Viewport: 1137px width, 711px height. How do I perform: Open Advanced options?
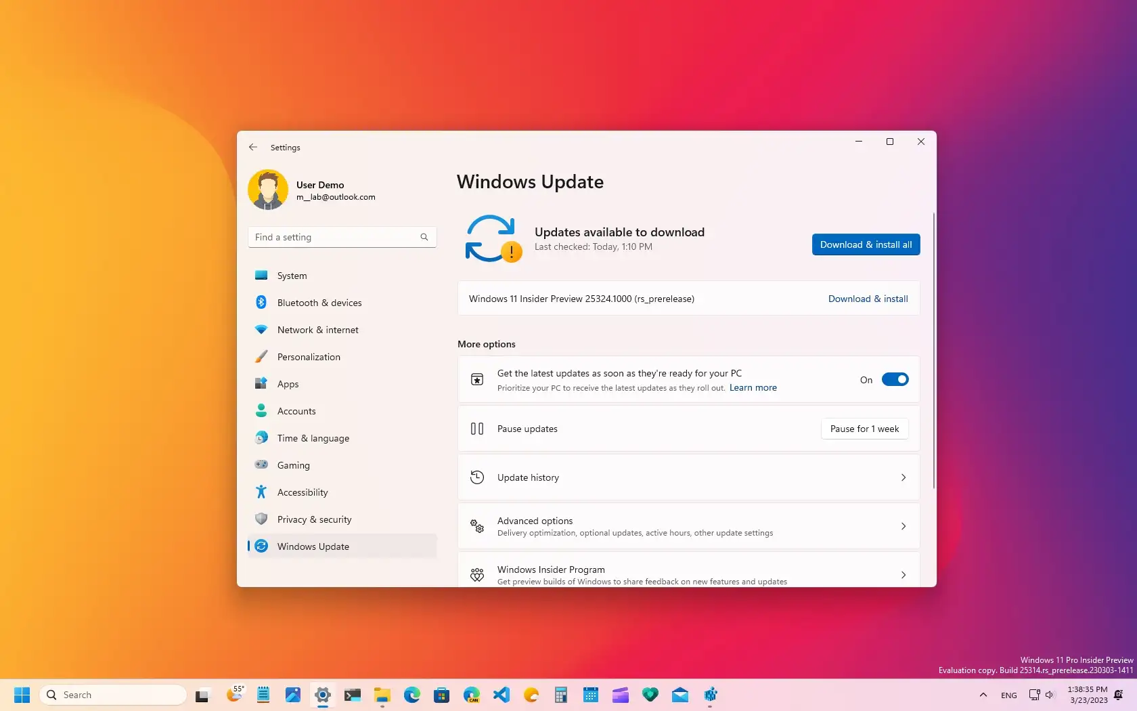[688, 526]
